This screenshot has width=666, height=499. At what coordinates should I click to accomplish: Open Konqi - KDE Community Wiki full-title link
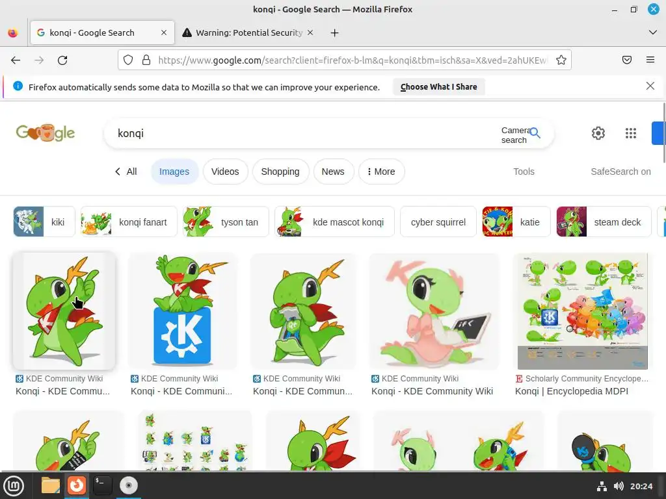(432, 391)
